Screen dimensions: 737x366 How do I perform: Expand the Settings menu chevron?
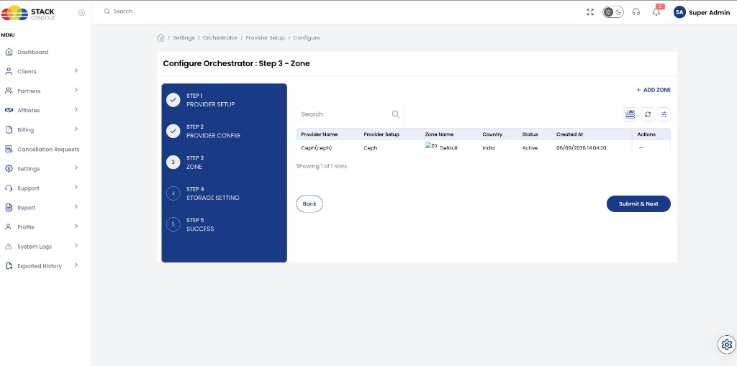coord(76,168)
